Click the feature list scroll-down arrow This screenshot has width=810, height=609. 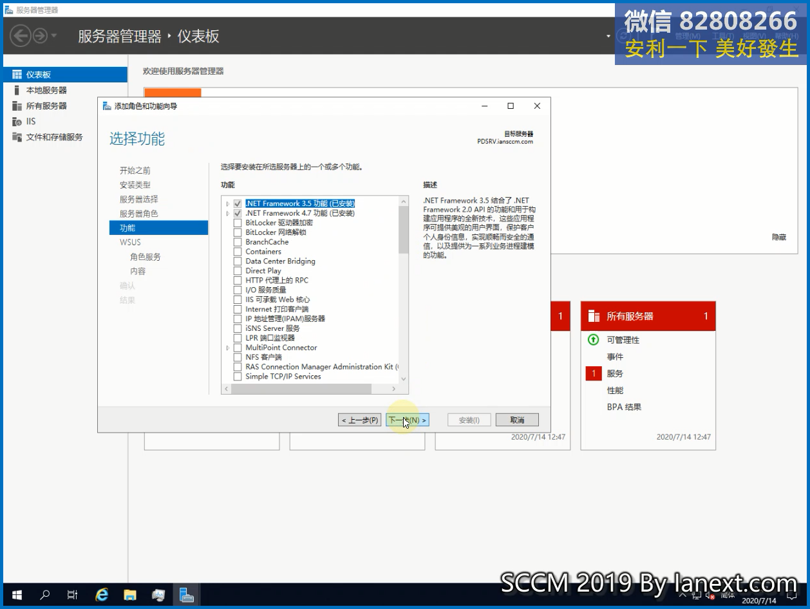coord(404,379)
